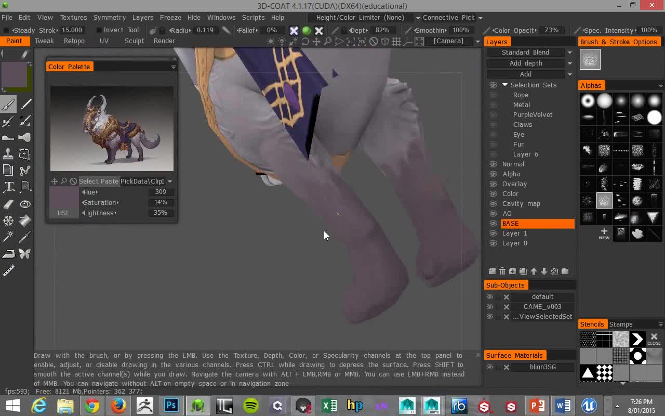
Task: Select the Pencil tool next to Brush
Action: (25, 104)
